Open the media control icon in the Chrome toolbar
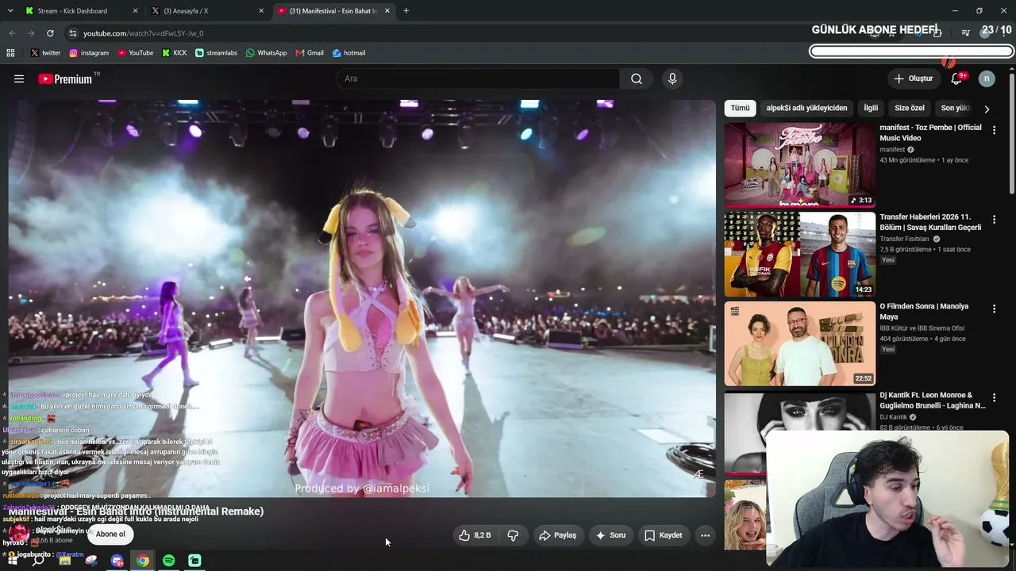Image resolution: width=1016 pixels, height=571 pixels. pyautogui.click(x=966, y=33)
